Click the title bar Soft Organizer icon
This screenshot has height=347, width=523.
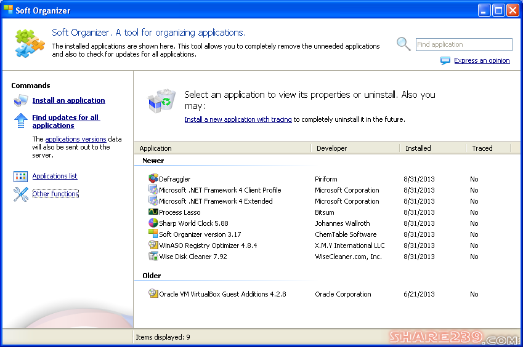[9, 10]
